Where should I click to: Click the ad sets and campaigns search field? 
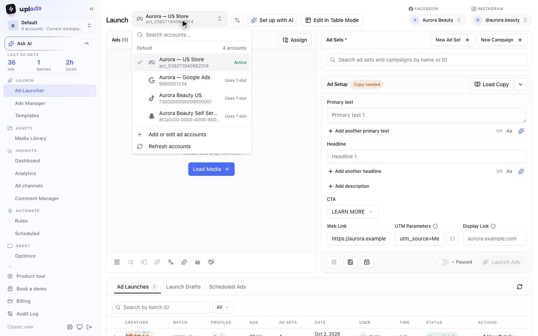[427, 60]
